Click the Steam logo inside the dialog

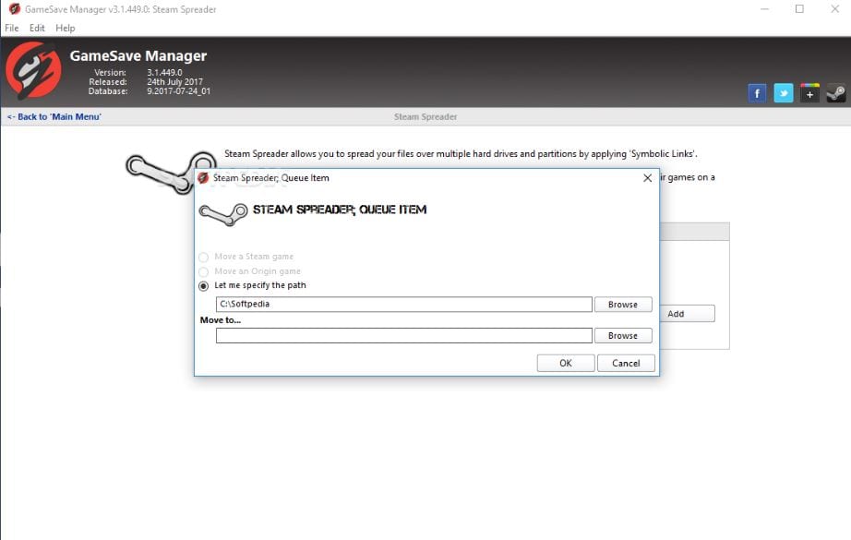(x=223, y=214)
